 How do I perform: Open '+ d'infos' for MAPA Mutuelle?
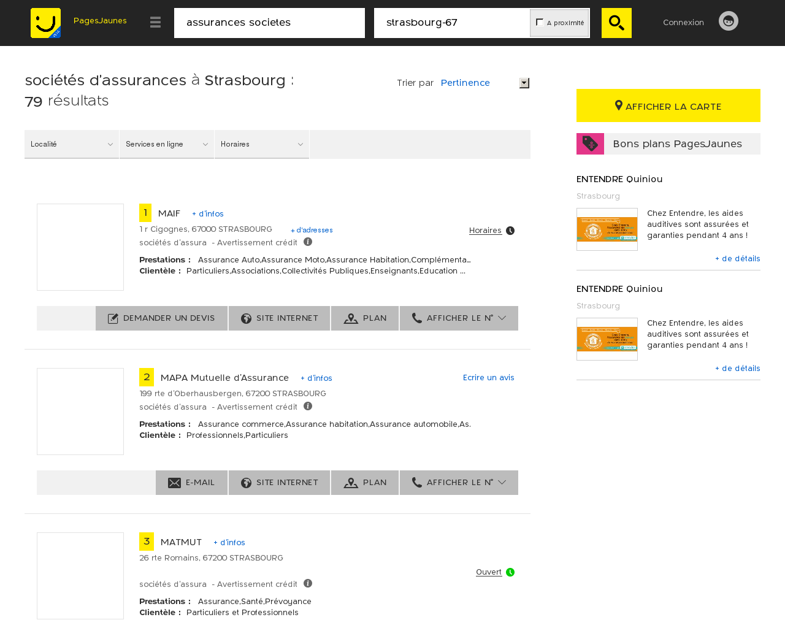(x=316, y=378)
